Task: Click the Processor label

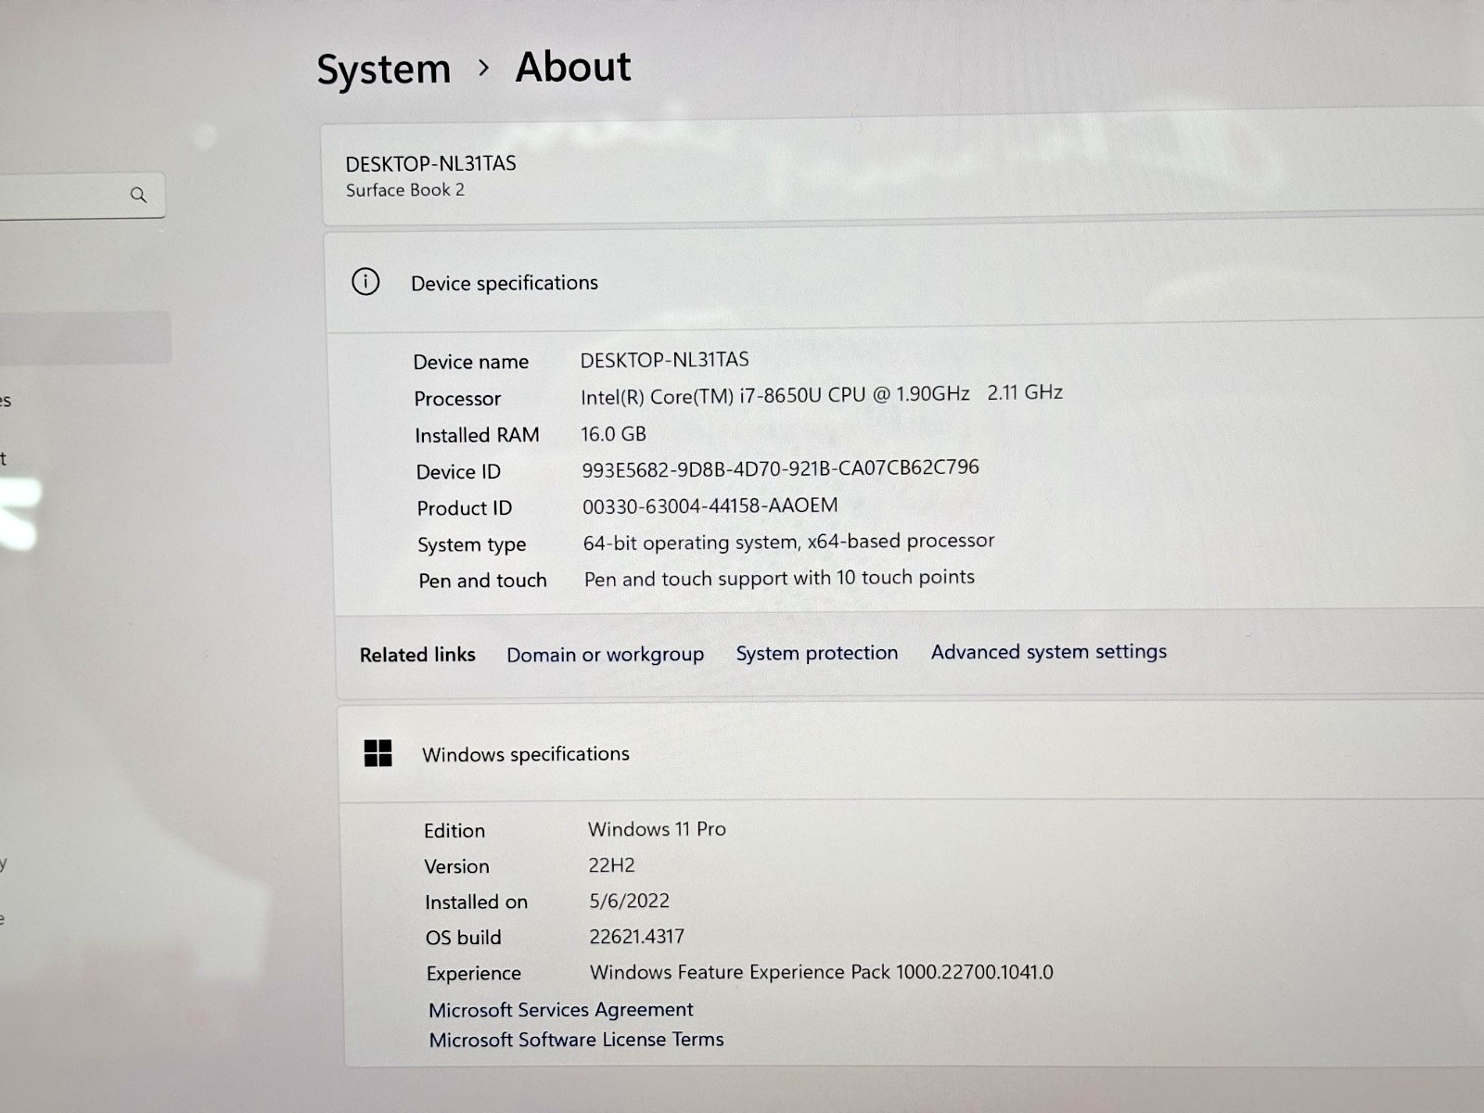Action: pyautogui.click(x=457, y=399)
